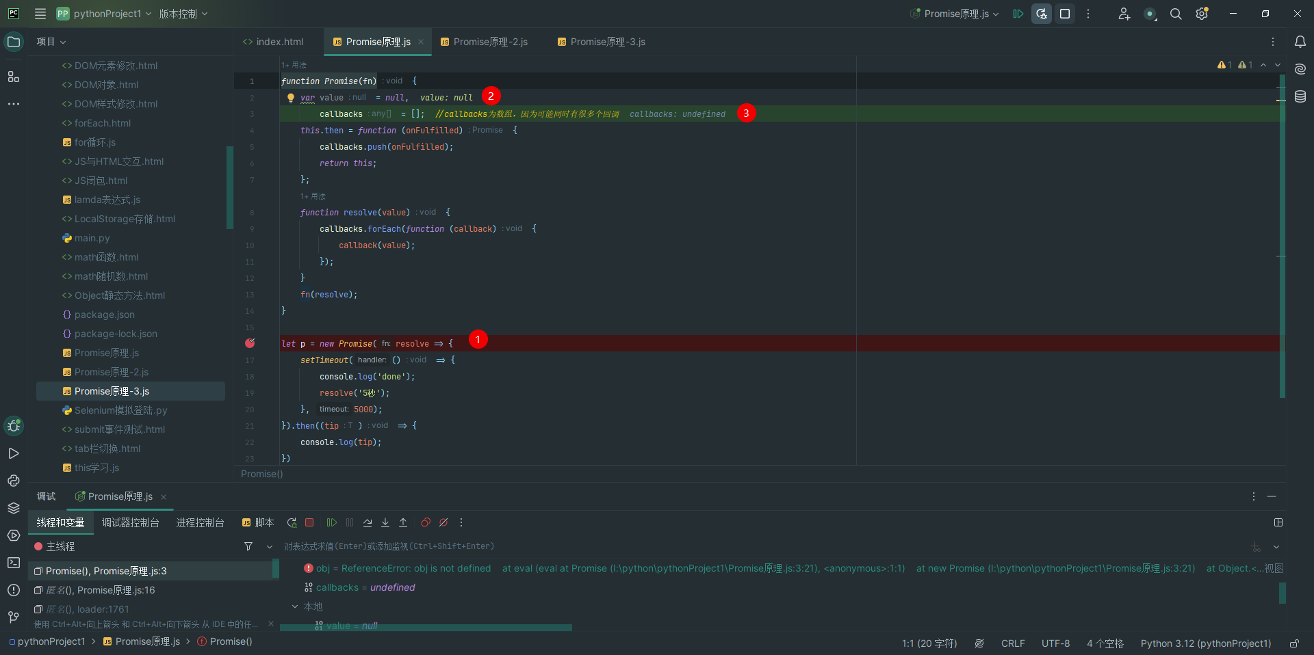The image size is (1314, 655).
Task: Open the Python Packages tool window
Action: point(14,508)
